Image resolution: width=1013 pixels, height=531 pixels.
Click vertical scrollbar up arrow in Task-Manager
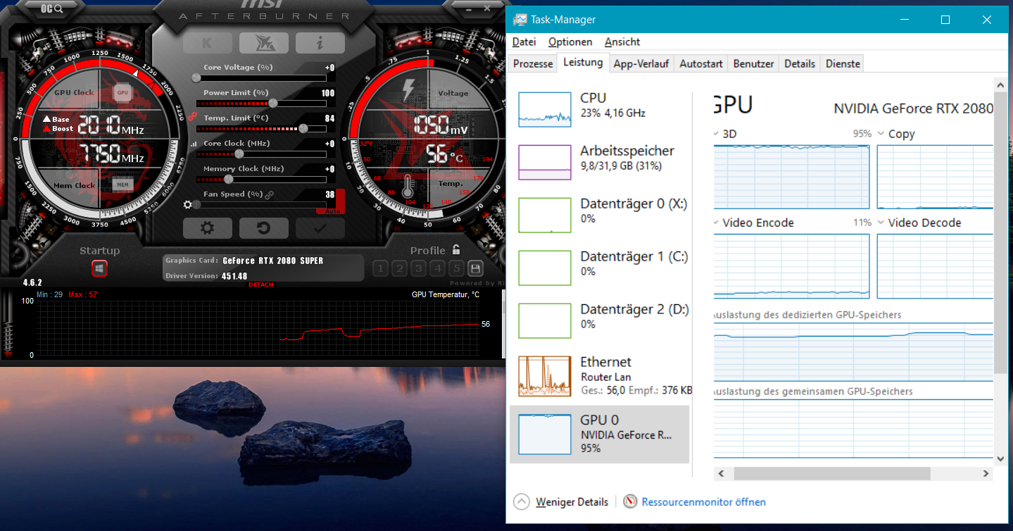point(1000,85)
